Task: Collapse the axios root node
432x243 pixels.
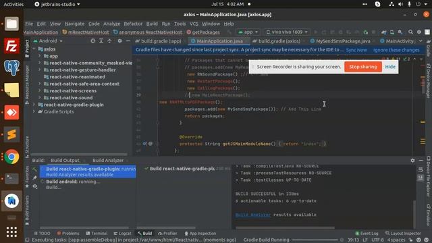Action: pos(34,49)
